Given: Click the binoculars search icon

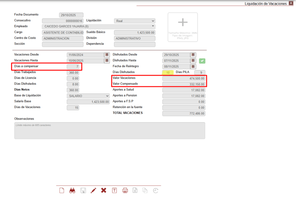Looking at the screenshot, I should click(x=72, y=190).
